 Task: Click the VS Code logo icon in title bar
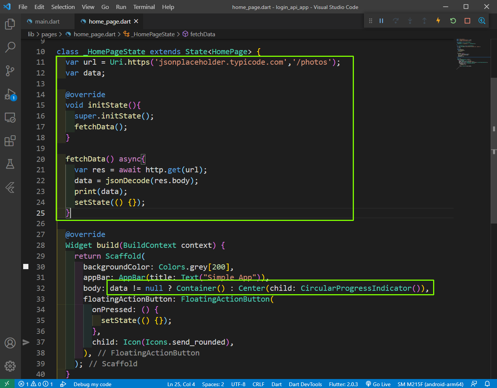click(7, 7)
